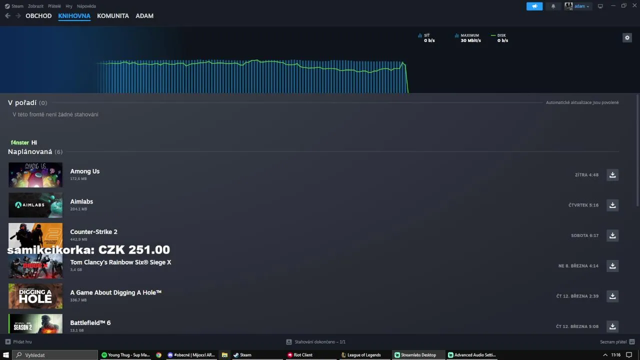Image resolution: width=640 pixels, height=360 pixels.
Task: Go back with the left arrow
Action: 7,16
